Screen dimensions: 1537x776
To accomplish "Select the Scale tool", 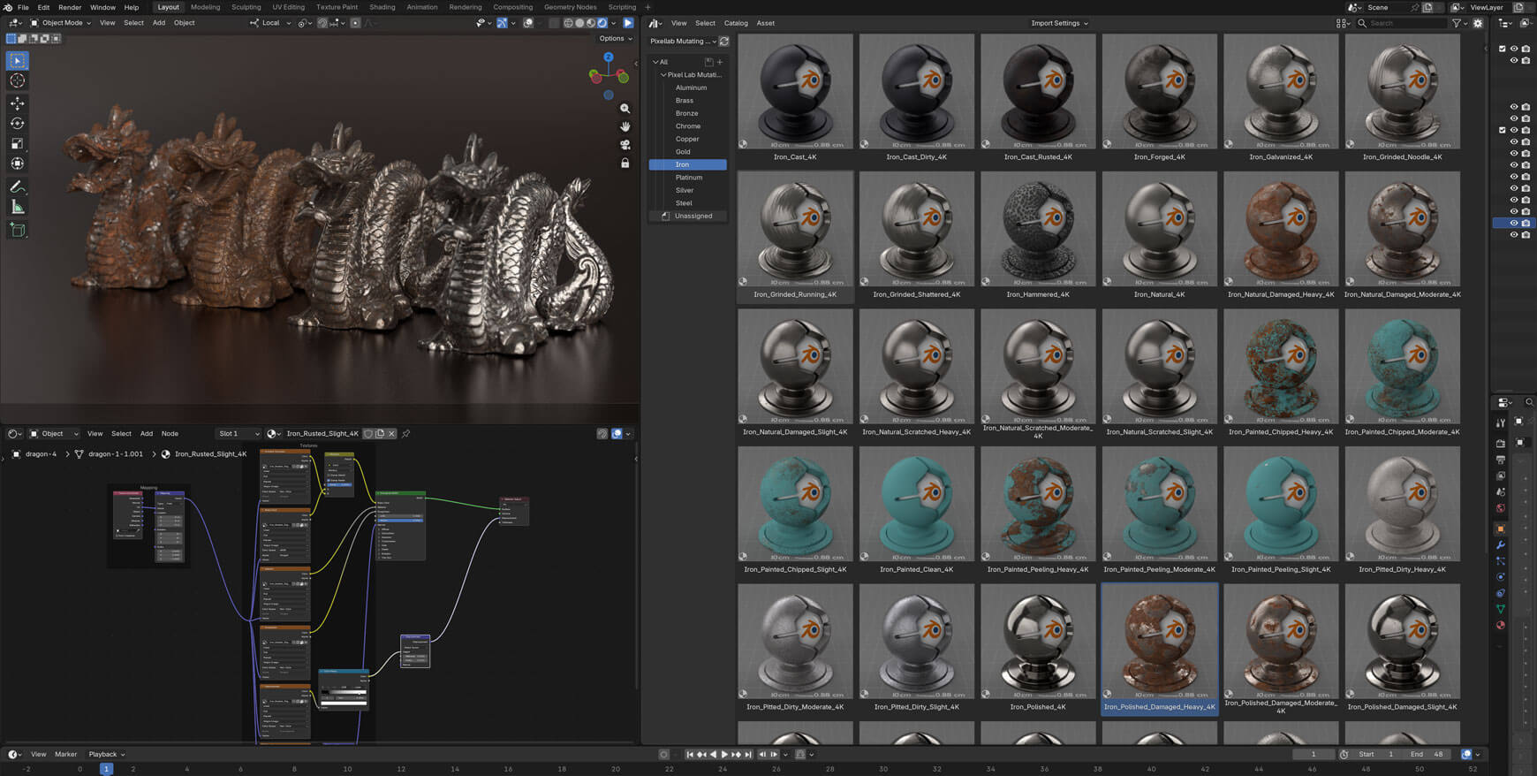I will click(17, 143).
